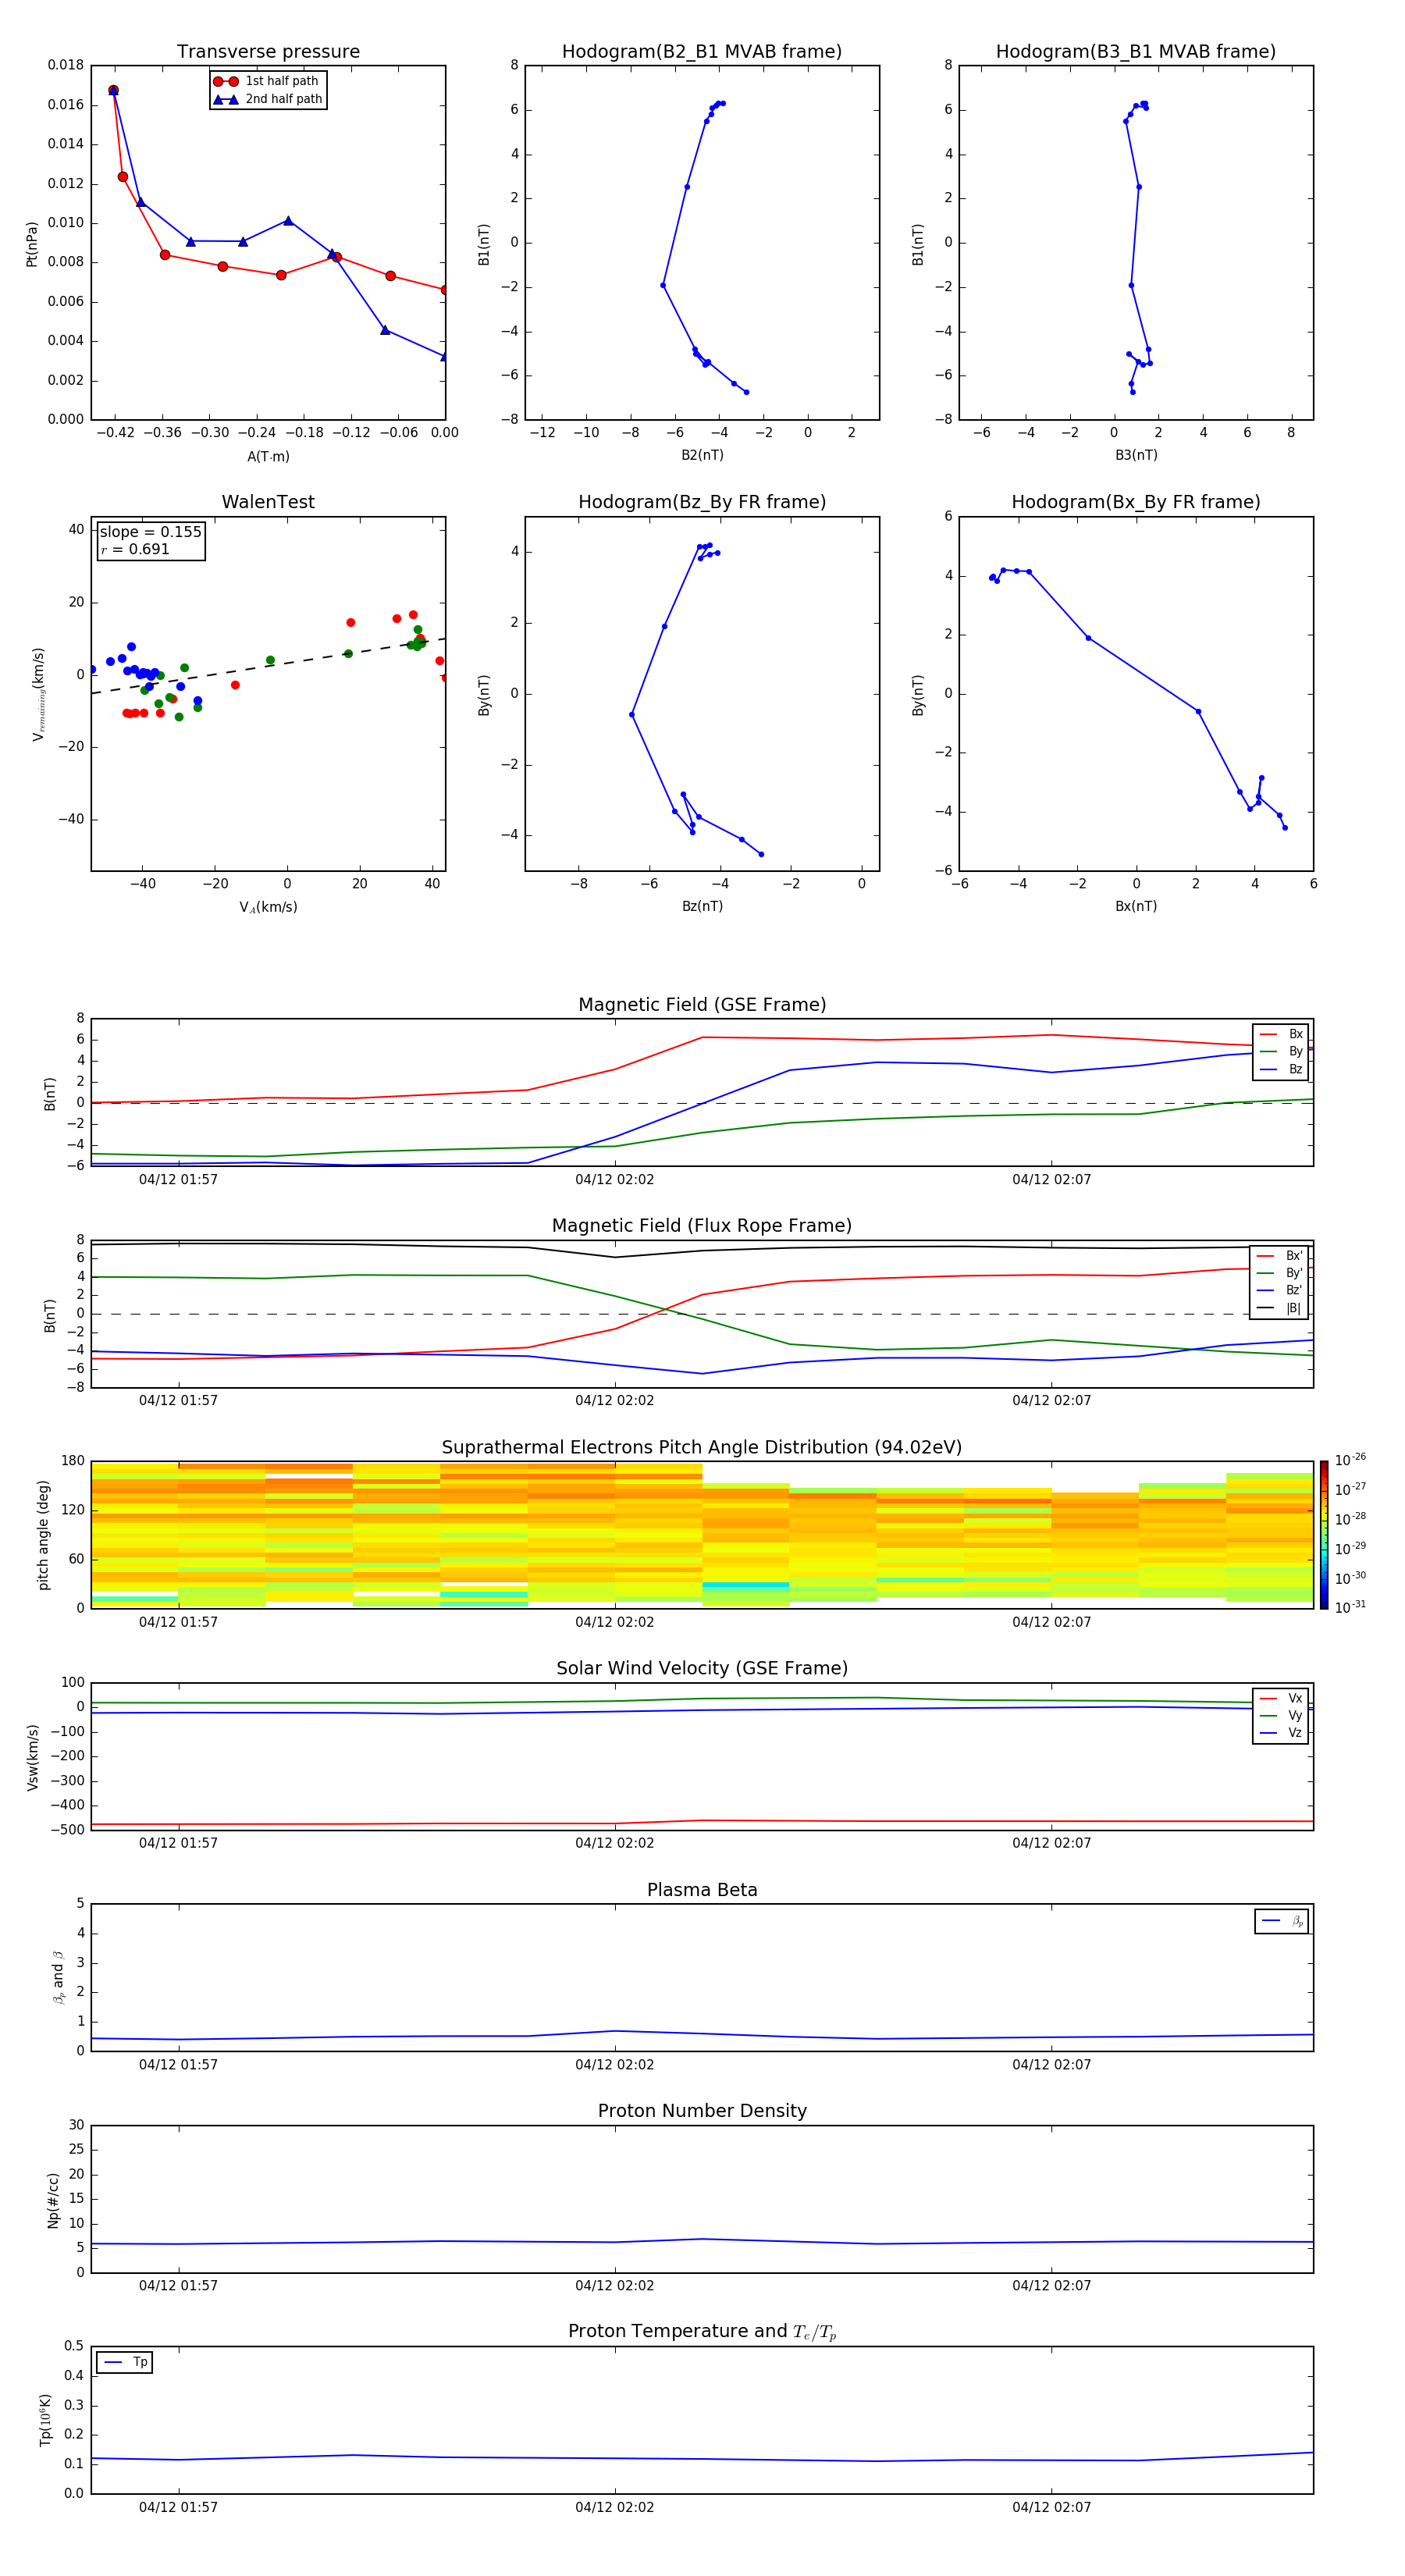1405x2576 pixels.
Task: Click the "Vy" solar wind legend entry
Action: point(1281,1715)
